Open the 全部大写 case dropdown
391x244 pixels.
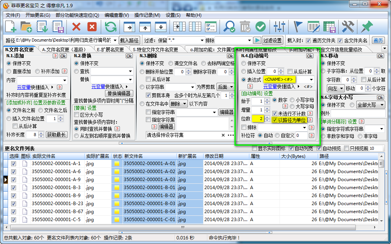click(x=370, y=105)
